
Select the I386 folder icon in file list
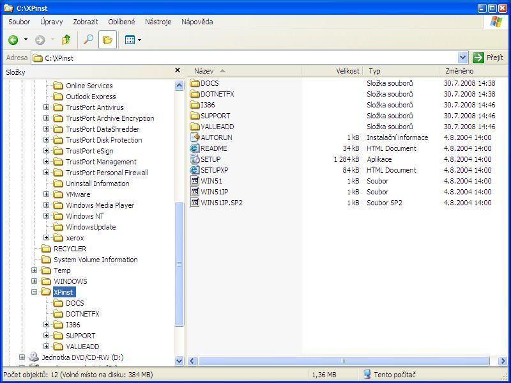point(195,105)
